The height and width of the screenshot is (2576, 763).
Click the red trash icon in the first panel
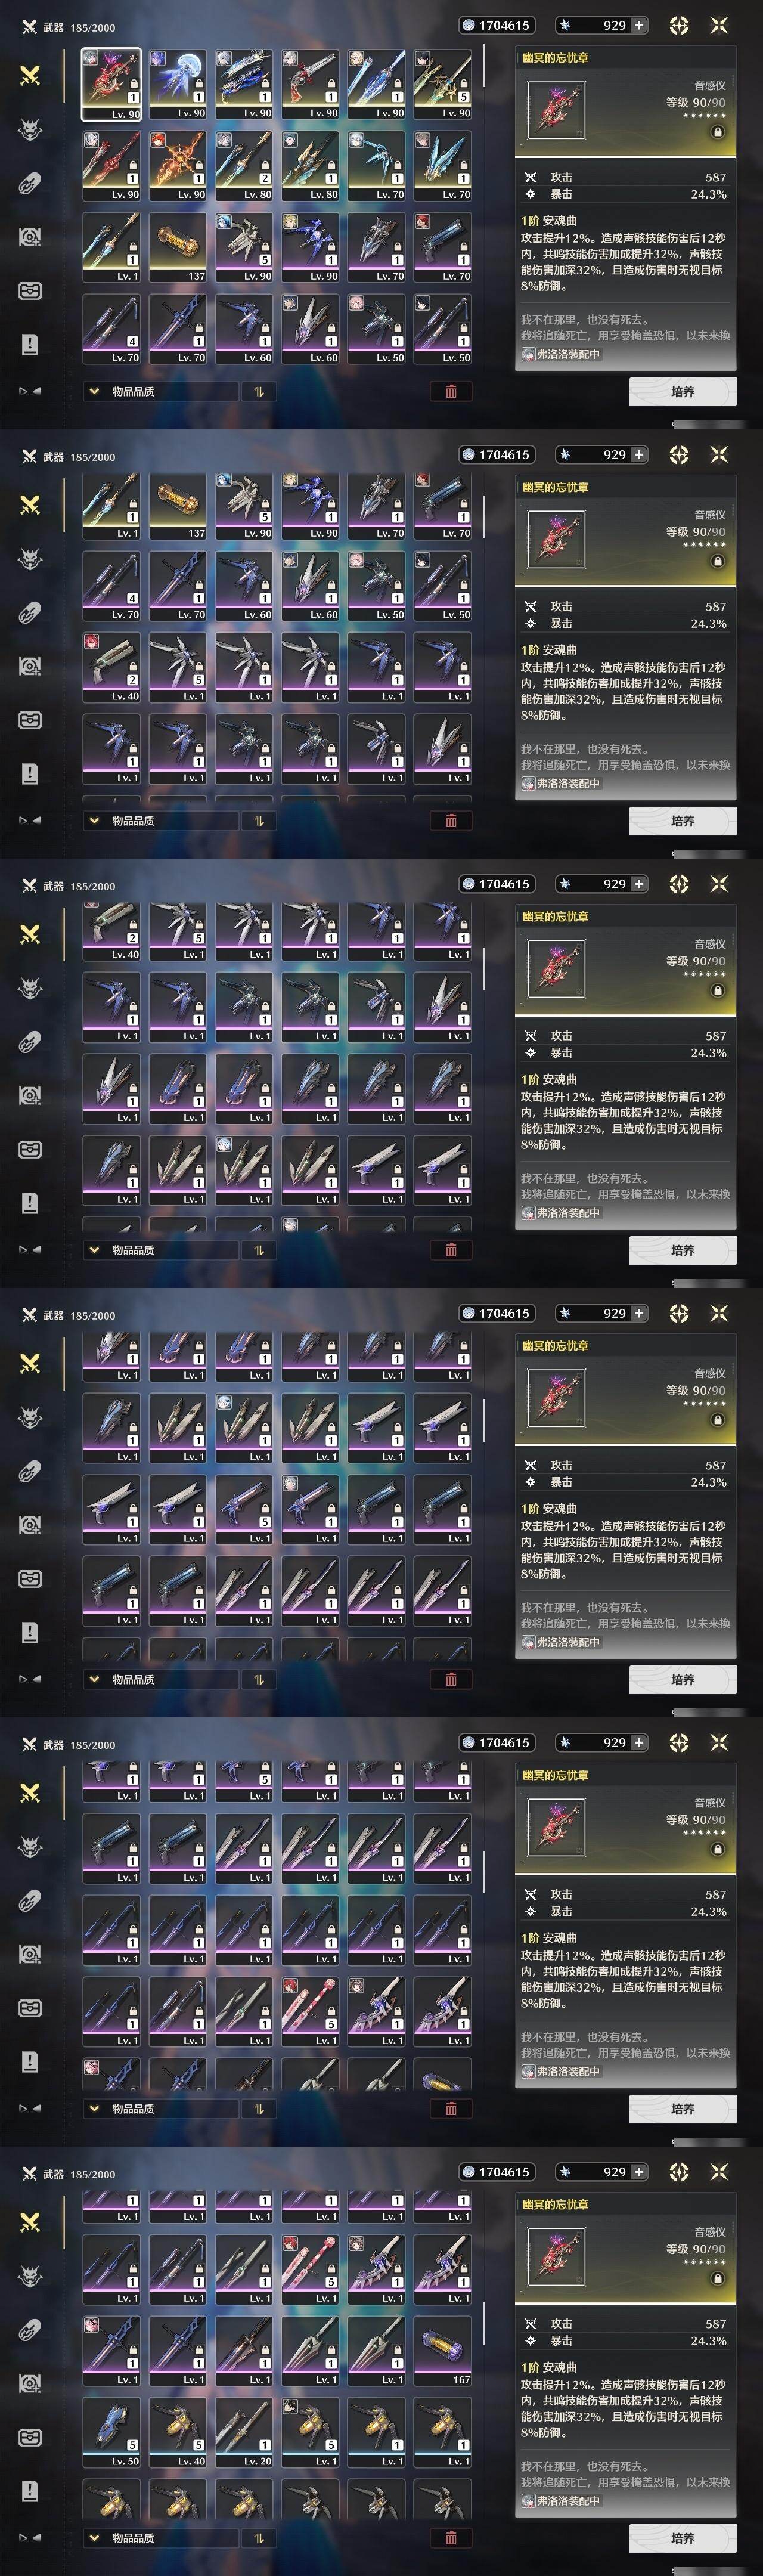tap(451, 391)
